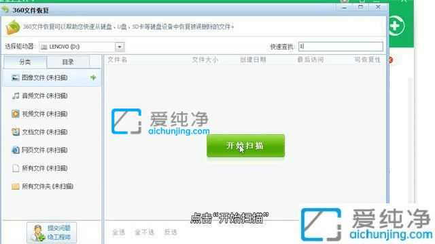Select 视频文件 (未扫描) category

point(52,114)
